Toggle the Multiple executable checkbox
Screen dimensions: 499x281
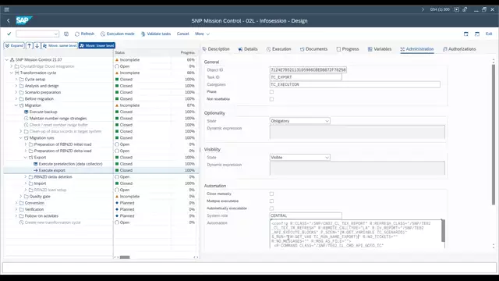(x=271, y=201)
